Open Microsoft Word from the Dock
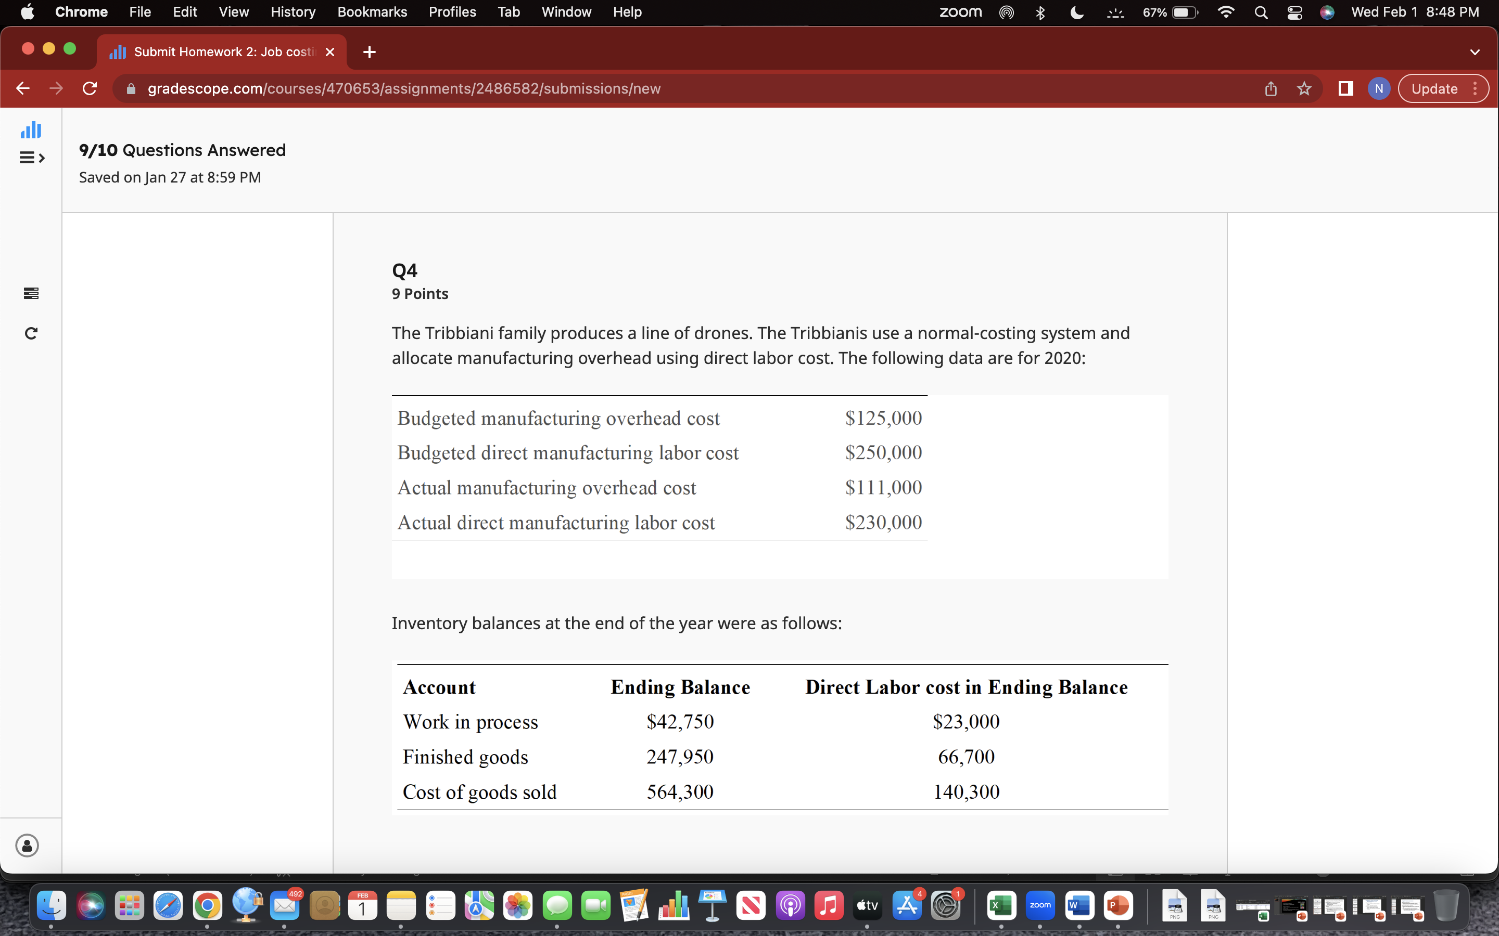Viewport: 1499px width, 936px height. coord(1081,905)
